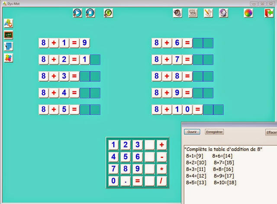Screen dimensions: 277x204
Task: Click the green refresh arrow toolbar icon
Action: (108, 13)
